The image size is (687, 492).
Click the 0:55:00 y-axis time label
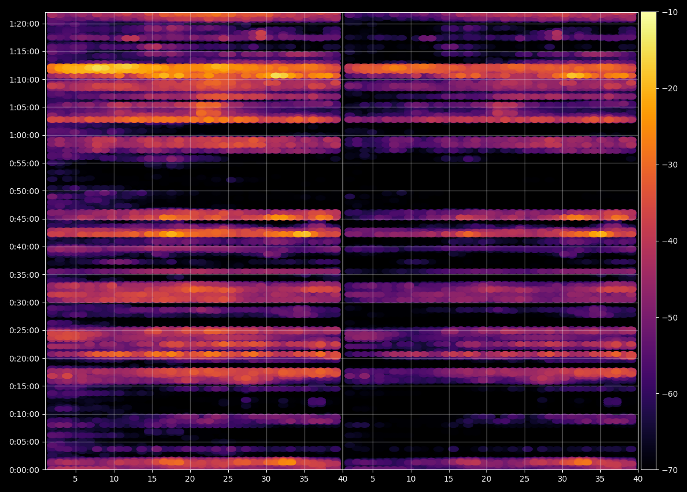click(x=24, y=163)
